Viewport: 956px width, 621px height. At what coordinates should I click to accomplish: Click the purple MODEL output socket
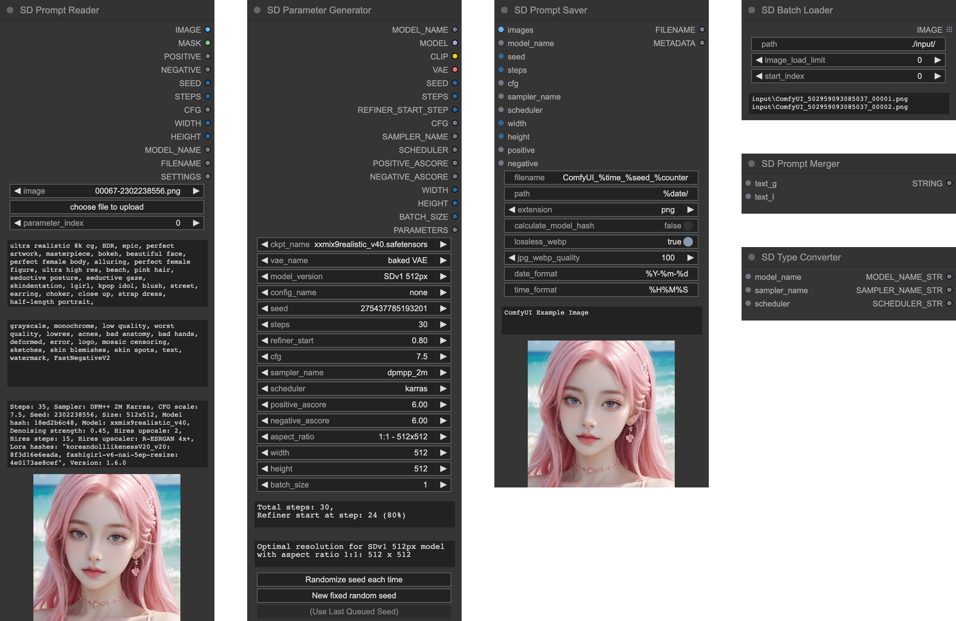(x=455, y=43)
